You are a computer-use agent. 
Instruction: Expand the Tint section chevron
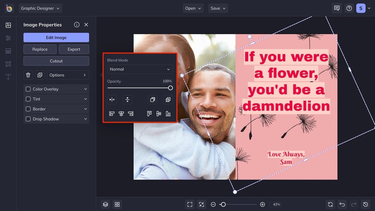(85, 99)
